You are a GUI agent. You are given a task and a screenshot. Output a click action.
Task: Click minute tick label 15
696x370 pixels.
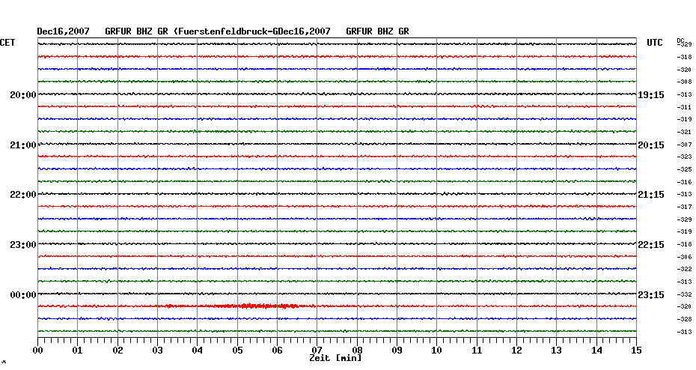pos(636,351)
